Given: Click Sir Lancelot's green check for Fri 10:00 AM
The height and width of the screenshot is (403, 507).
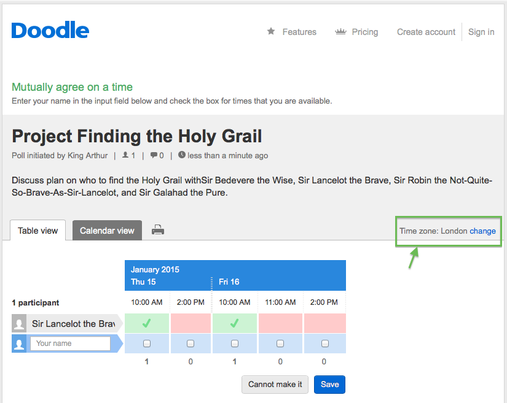Looking at the screenshot, I should 235,323.
